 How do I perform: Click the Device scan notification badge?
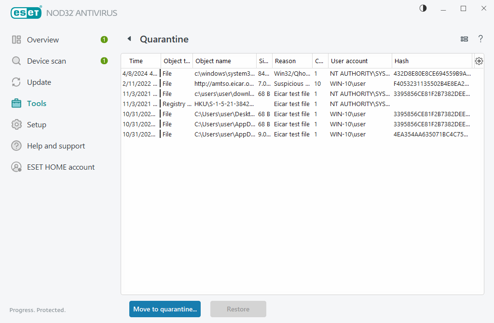click(x=104, y=61)
